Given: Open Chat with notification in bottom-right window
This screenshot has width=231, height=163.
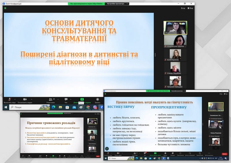Looking at the screenshot, I should coord(145,153).
